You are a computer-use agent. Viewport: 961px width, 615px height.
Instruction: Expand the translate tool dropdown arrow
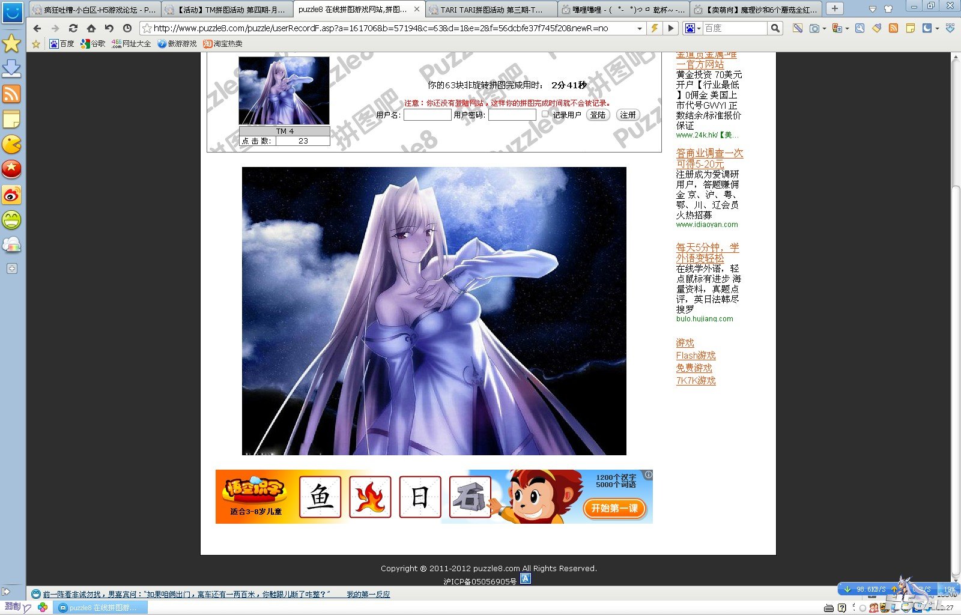[846, 28]
